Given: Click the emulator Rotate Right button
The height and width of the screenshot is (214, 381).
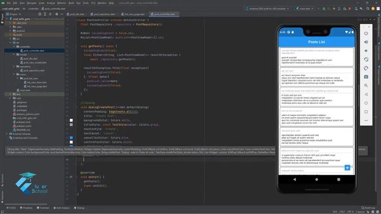Looking at the screenshot, I should [x=366, y=68].
